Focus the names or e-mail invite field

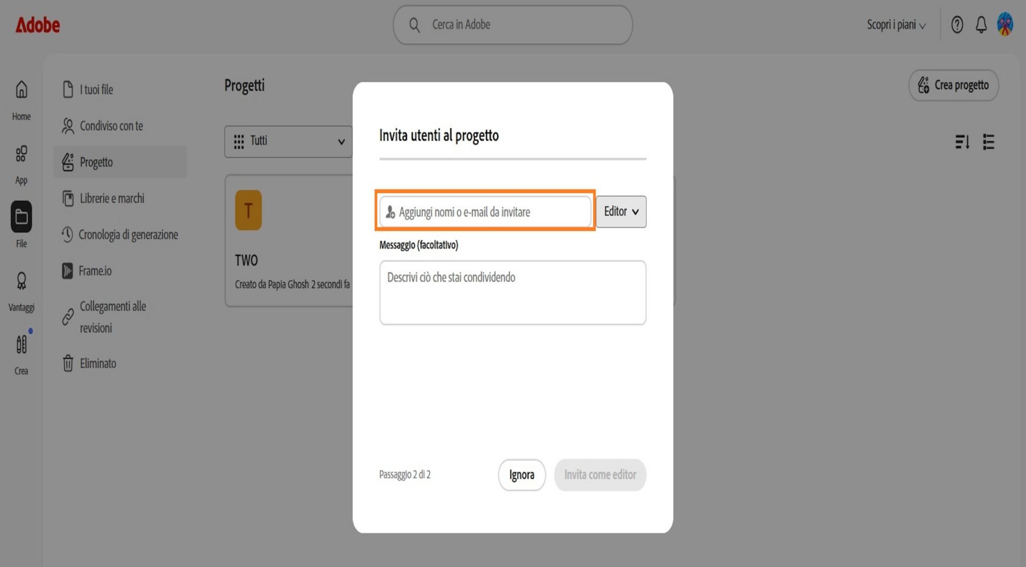point(485,212)
